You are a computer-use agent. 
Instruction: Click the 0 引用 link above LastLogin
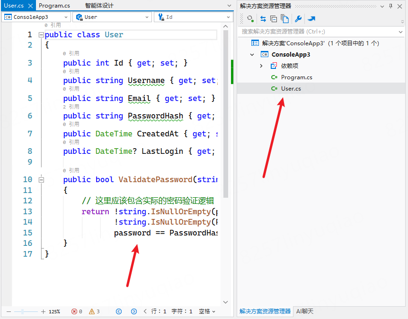coord(71,142)
